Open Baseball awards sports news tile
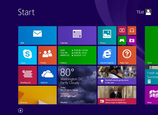The width and height of the screenshot is (158, 115). [x=117, y=75]
